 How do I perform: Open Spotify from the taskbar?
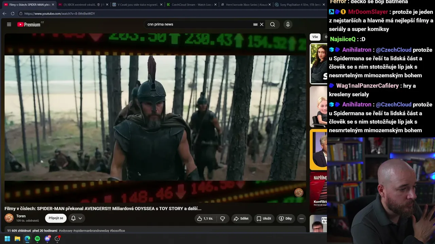click(37, 239)
